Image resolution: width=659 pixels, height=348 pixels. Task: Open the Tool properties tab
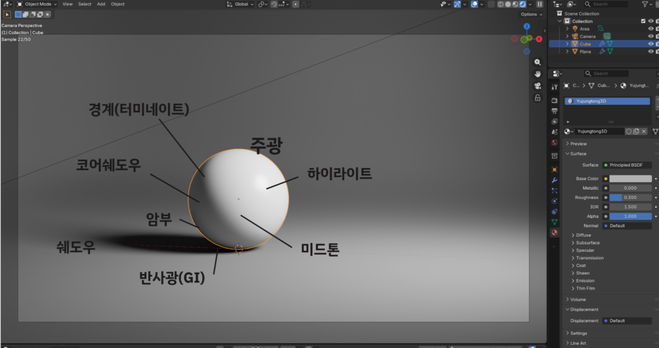[x=554, y=87]
